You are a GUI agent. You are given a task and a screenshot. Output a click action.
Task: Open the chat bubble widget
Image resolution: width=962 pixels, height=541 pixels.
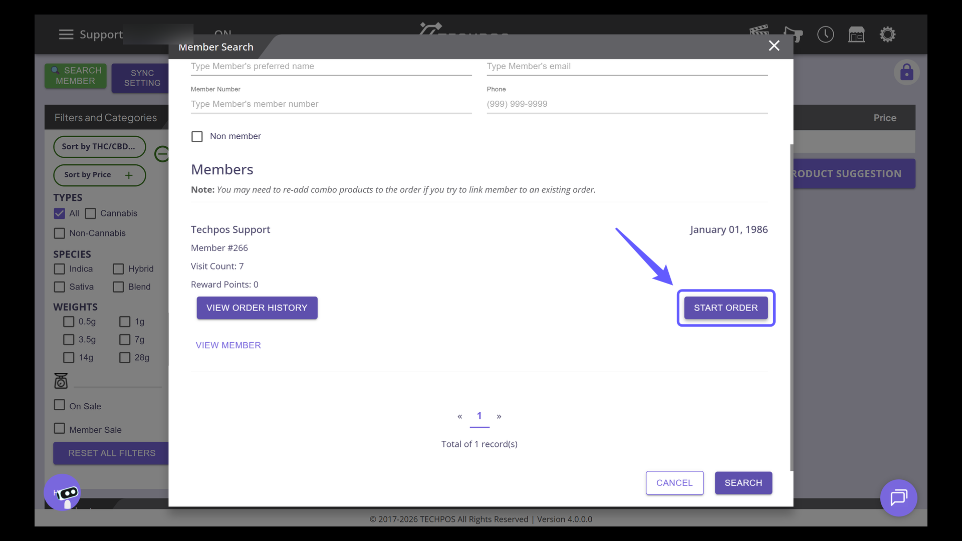[x=898, y=498]
